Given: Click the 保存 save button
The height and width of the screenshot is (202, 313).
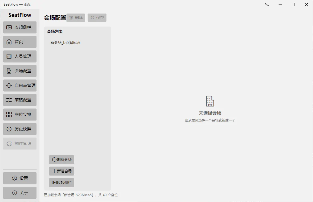Looking at the screenshot, I should (97, 18).
